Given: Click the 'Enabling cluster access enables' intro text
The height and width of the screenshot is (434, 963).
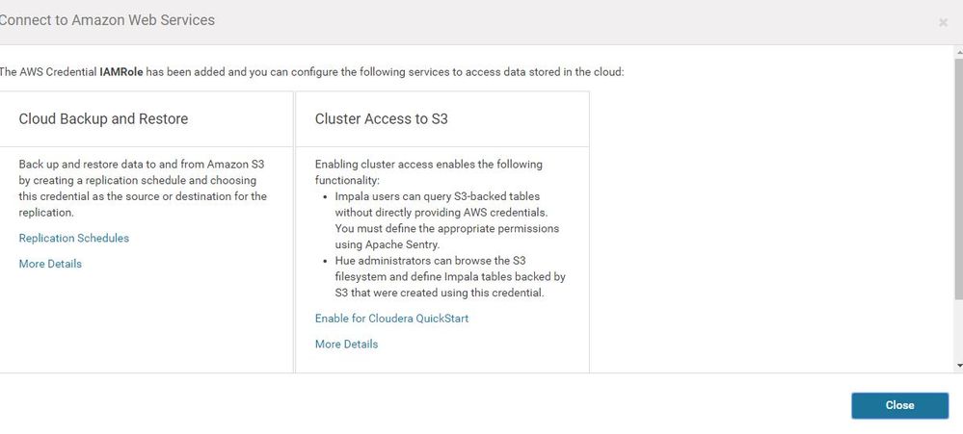Looking at the screenshot, I should coord(429,165).
